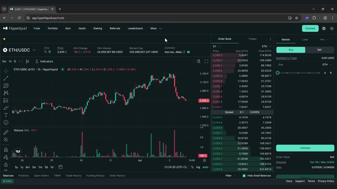Open ETH's website globe icon
This screenshot has height=189, width=337.
pos(49,52)
